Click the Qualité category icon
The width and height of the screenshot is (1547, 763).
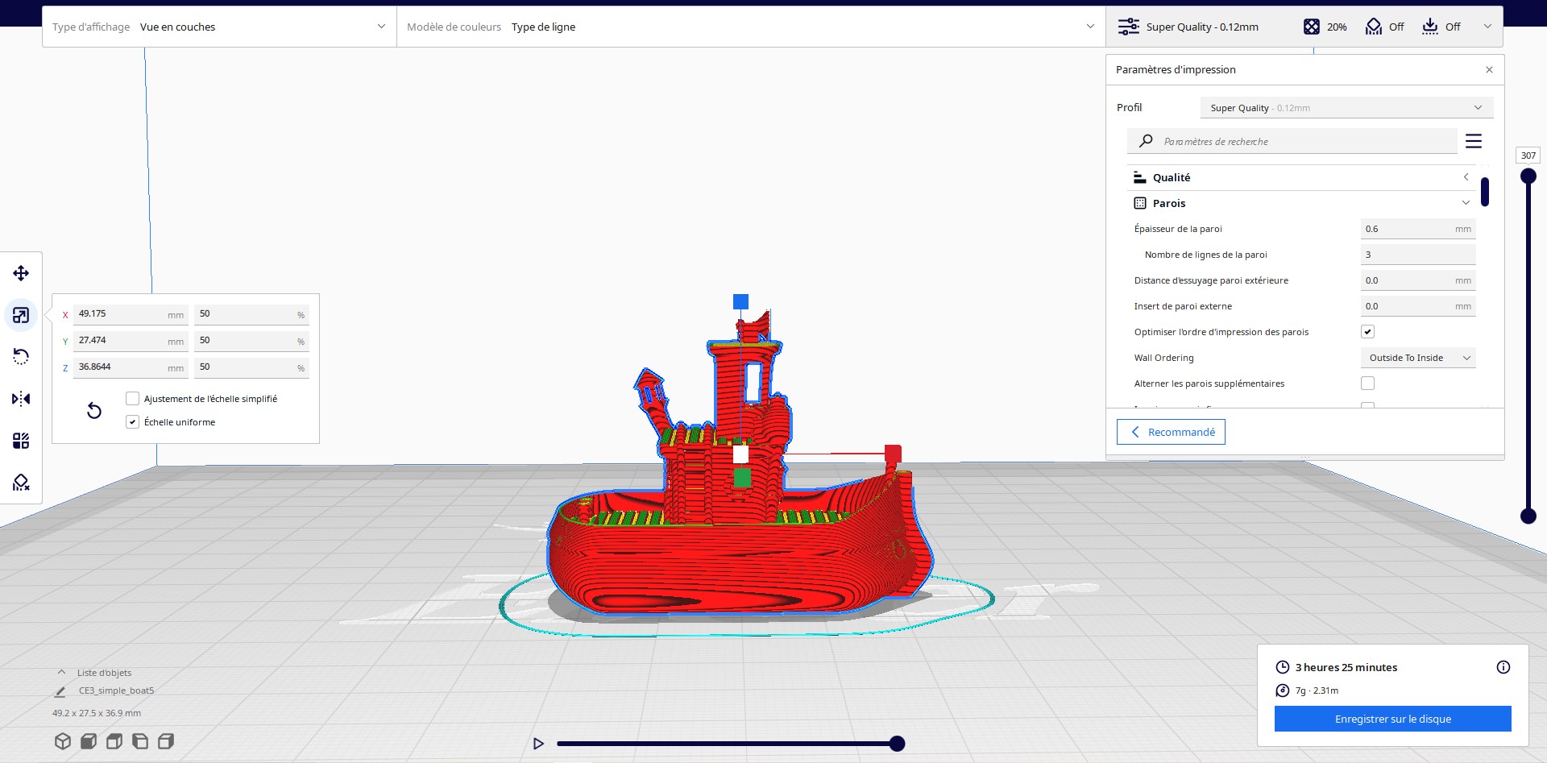[1140, 177]
